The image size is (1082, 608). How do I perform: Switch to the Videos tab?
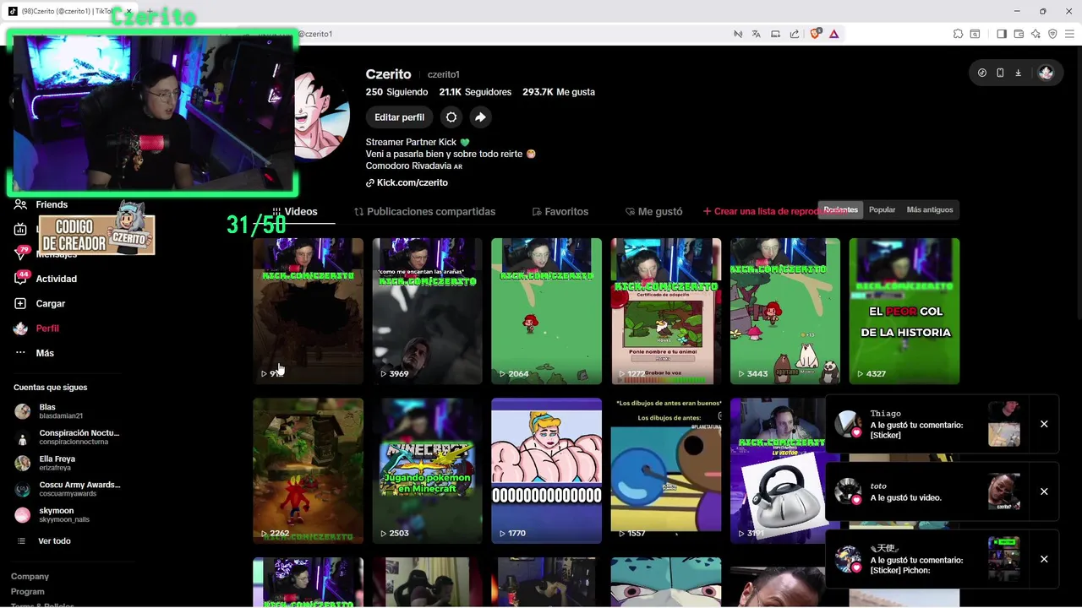point(294,211)
